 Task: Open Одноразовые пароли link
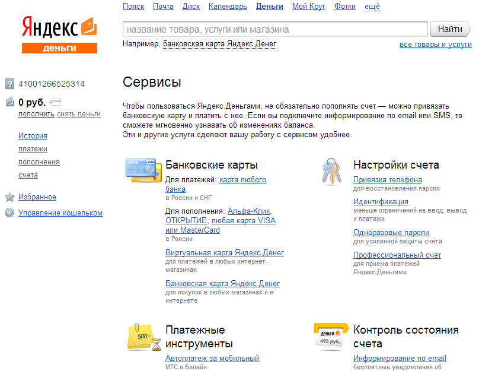point(391,232)
